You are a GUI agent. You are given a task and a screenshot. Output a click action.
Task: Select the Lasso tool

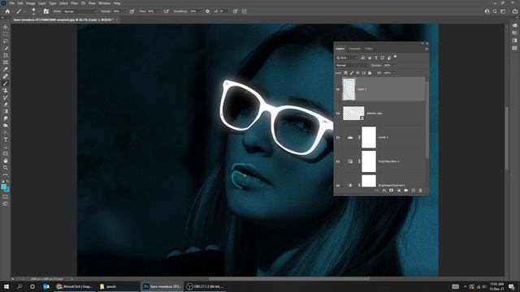point(6,41)
